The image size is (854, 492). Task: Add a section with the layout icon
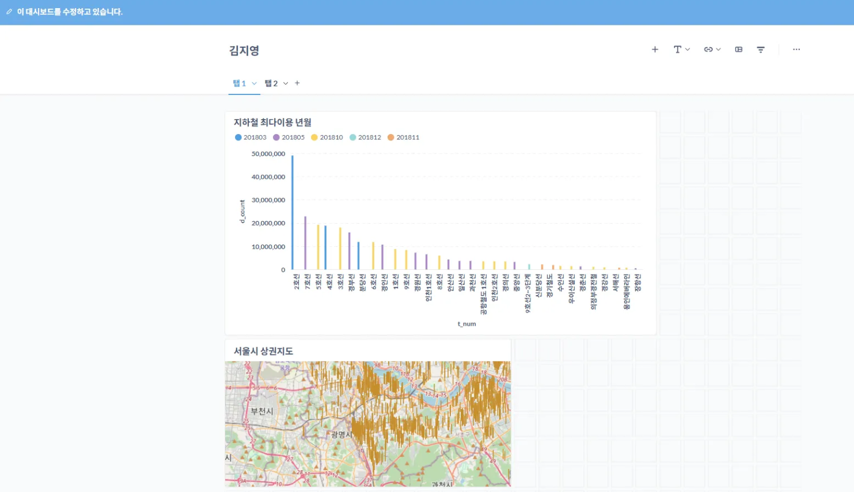coord(739,49)
